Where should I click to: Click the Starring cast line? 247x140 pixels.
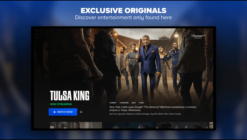(145, 114)
